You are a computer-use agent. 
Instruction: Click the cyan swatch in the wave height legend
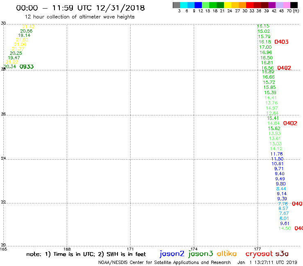[x=184, y=5]
